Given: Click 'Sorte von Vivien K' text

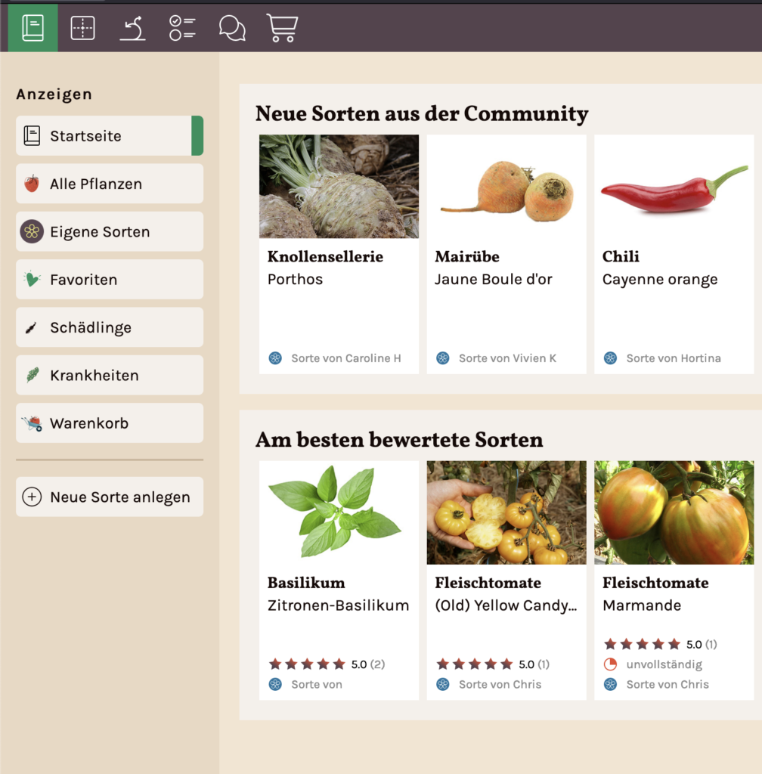Looking at the screenshot, I should (x=507, y=358).
